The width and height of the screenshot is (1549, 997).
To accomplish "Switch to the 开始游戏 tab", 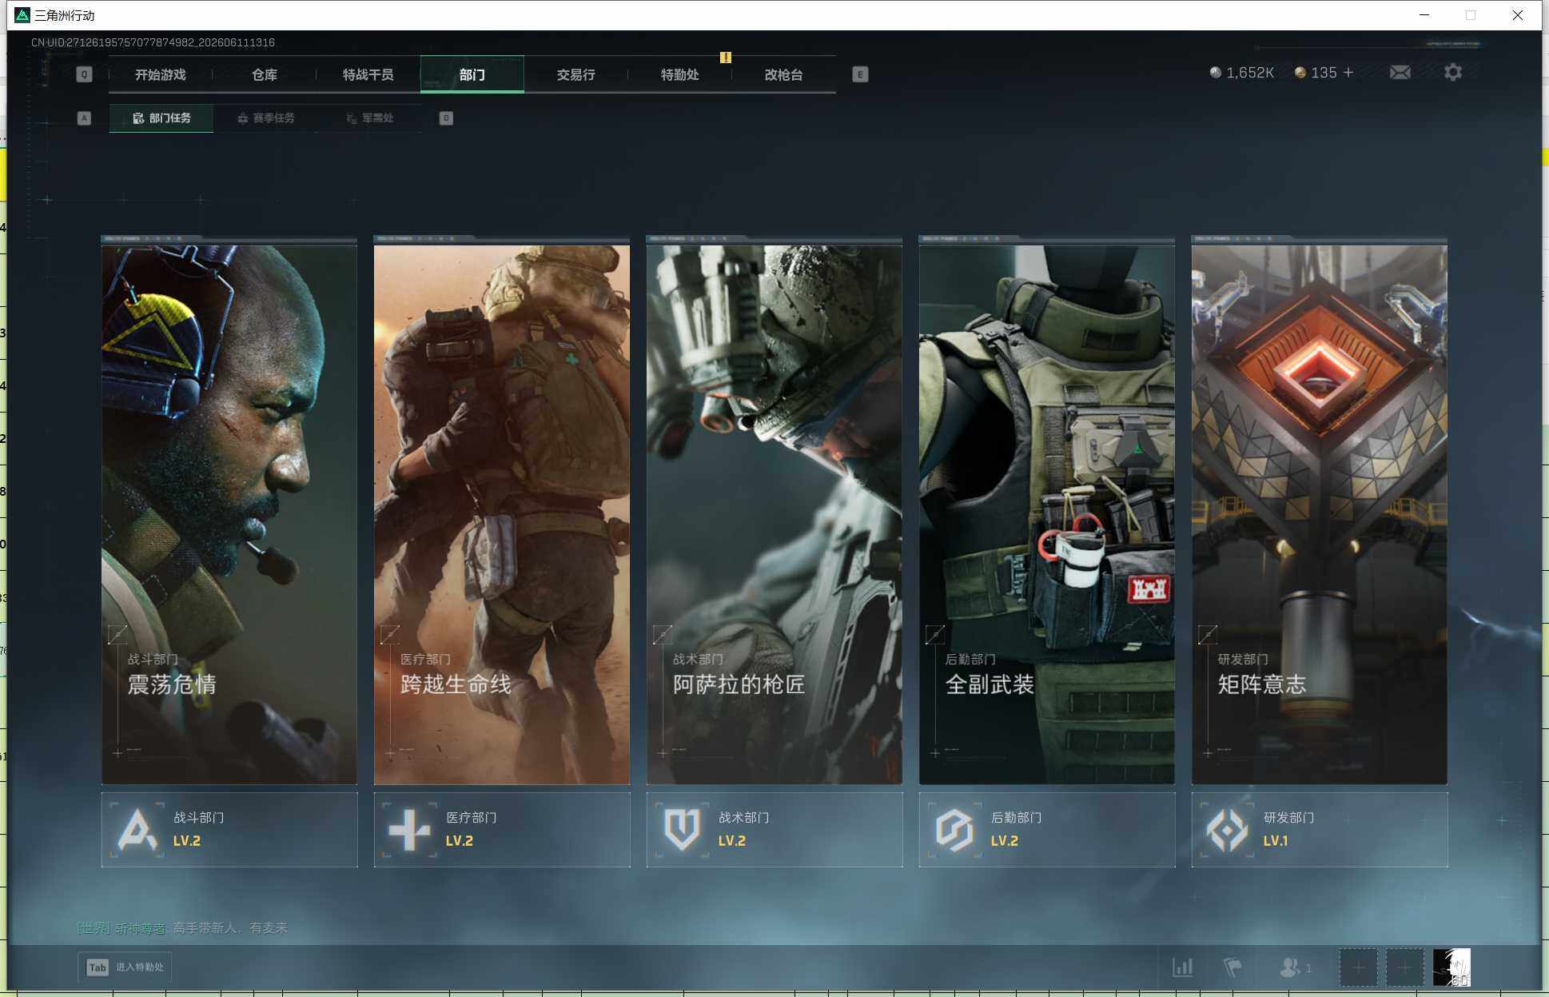I will [x=160, y=74].
